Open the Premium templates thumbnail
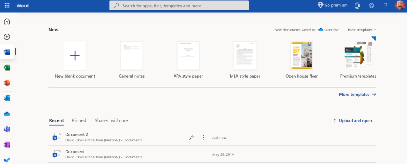 coord(359,55)
